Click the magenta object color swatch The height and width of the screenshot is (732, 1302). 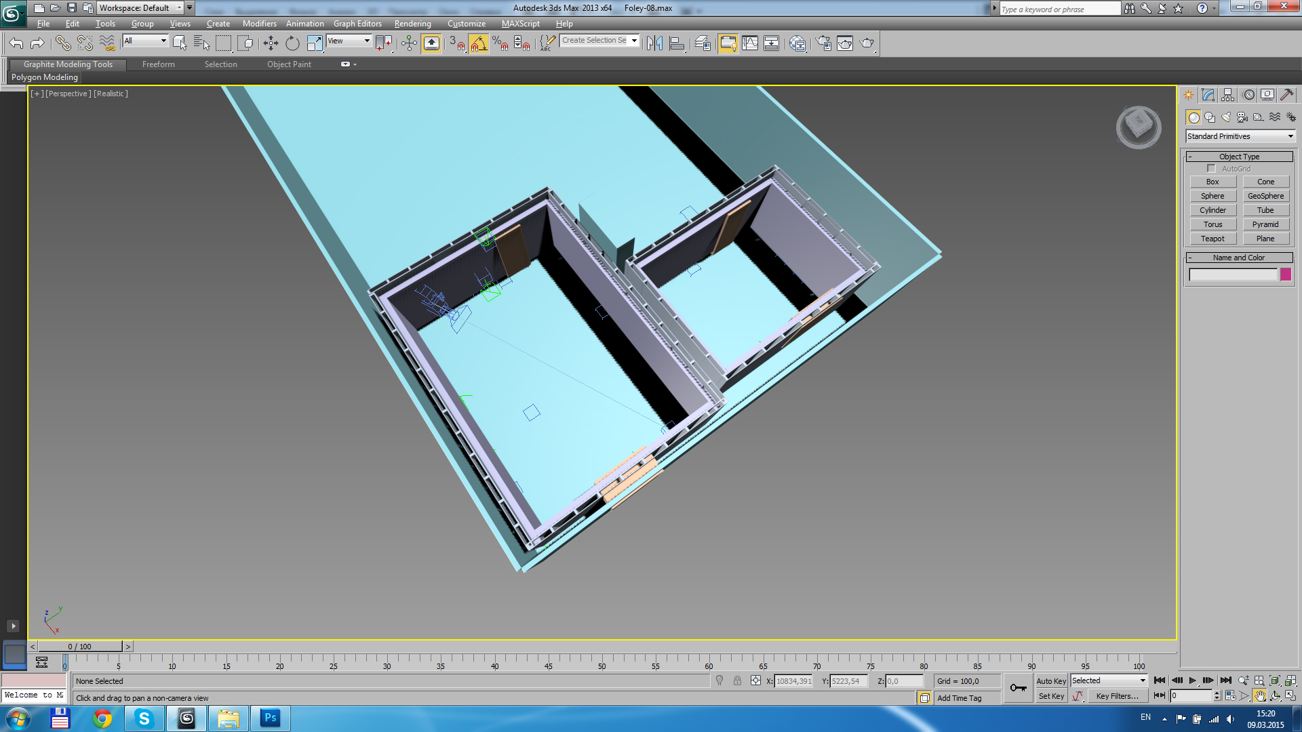(1286, 274)
